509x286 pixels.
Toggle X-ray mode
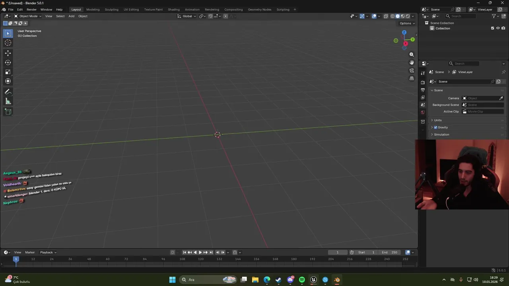click(x=386, y=16)
